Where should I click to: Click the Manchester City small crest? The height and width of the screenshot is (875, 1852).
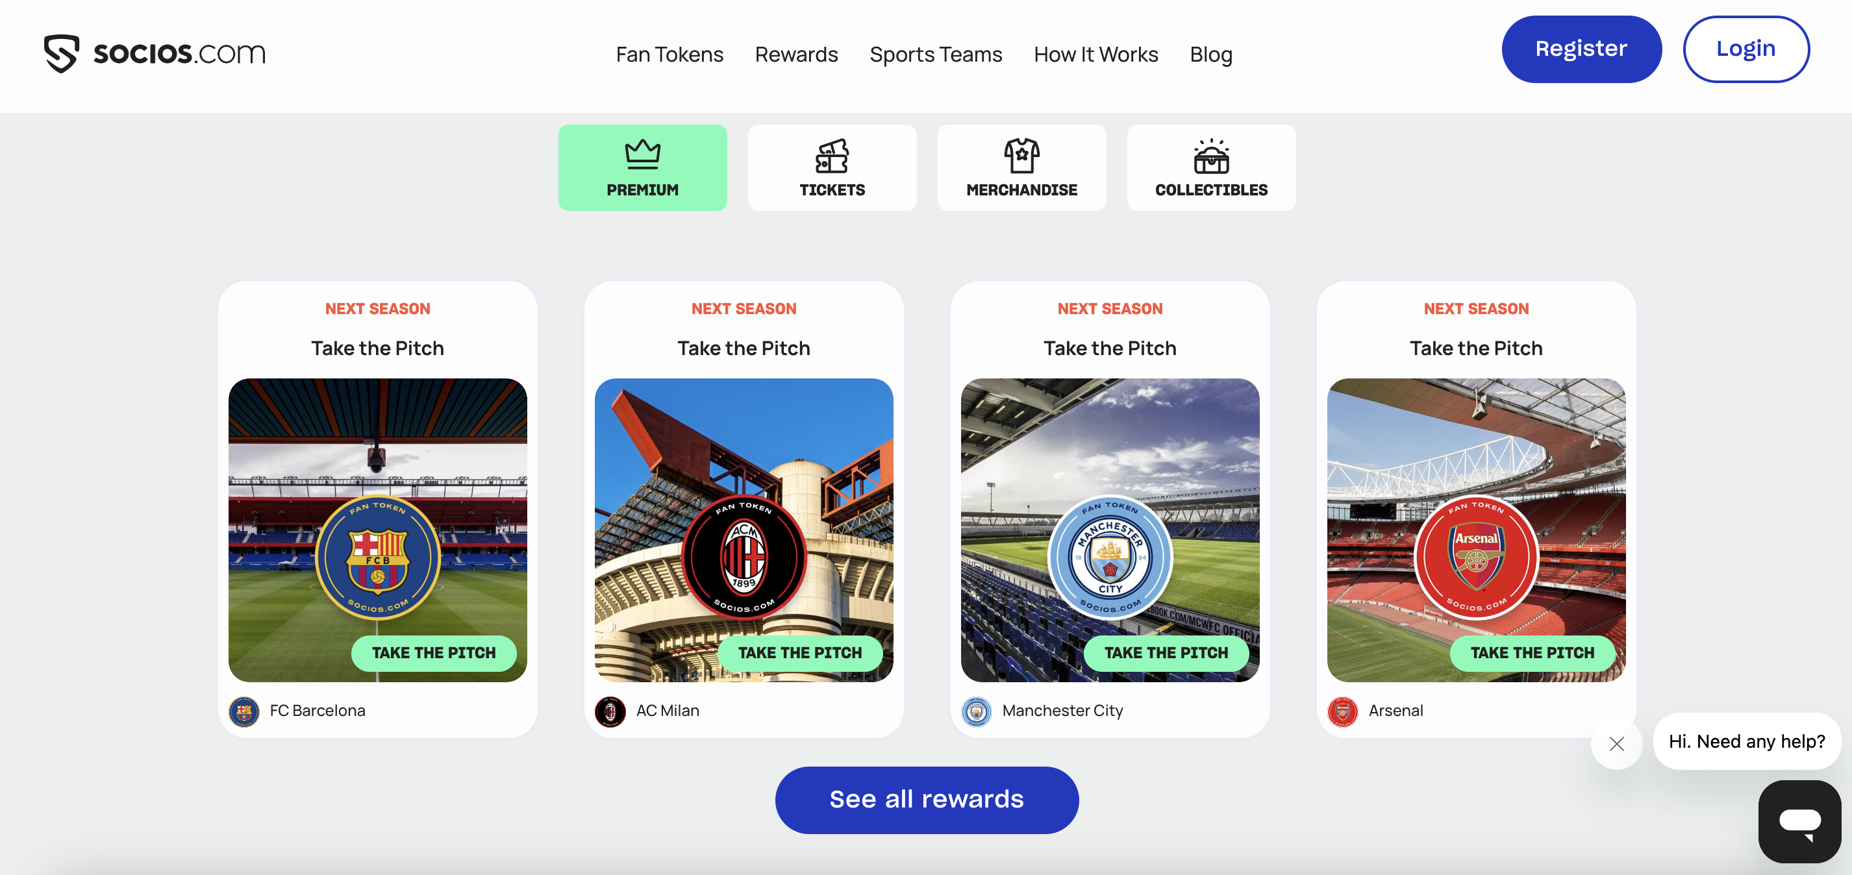975,711
